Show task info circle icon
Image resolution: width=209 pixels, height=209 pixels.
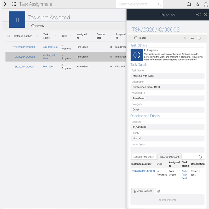pyautogui.click(x=199, y=38)
